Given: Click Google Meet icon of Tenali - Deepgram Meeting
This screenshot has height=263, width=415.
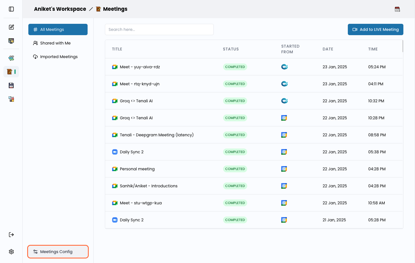Looking at the screenshot, I should point(115,135).
